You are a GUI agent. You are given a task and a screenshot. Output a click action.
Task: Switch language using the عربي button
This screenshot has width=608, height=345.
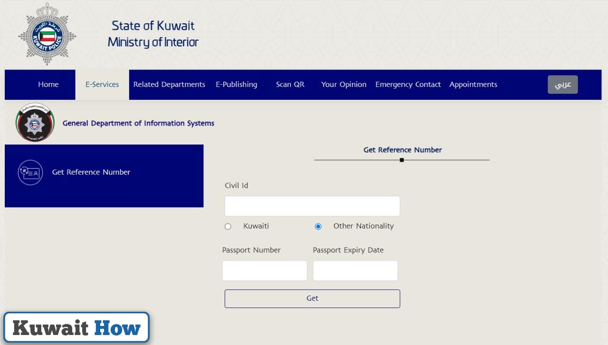pos(562,84)
